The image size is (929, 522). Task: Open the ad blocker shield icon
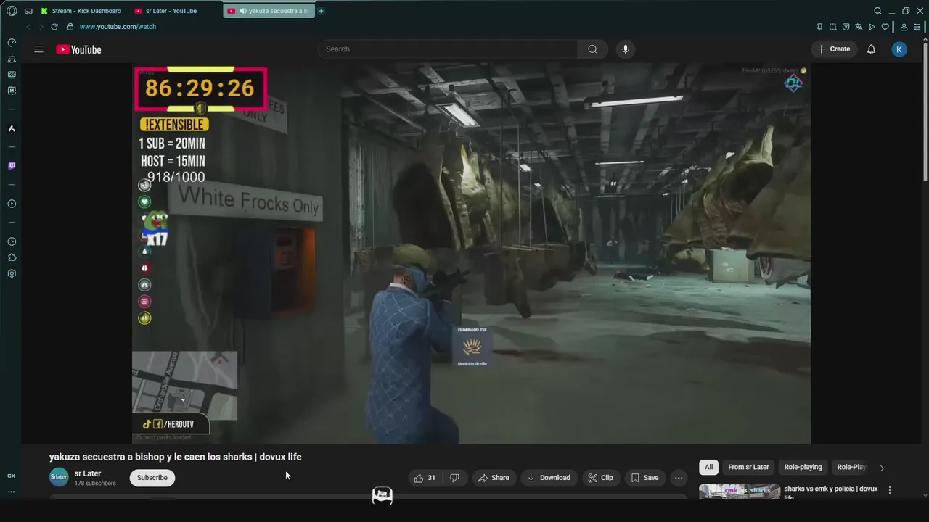pyautogui.click(x=846, y=27)
